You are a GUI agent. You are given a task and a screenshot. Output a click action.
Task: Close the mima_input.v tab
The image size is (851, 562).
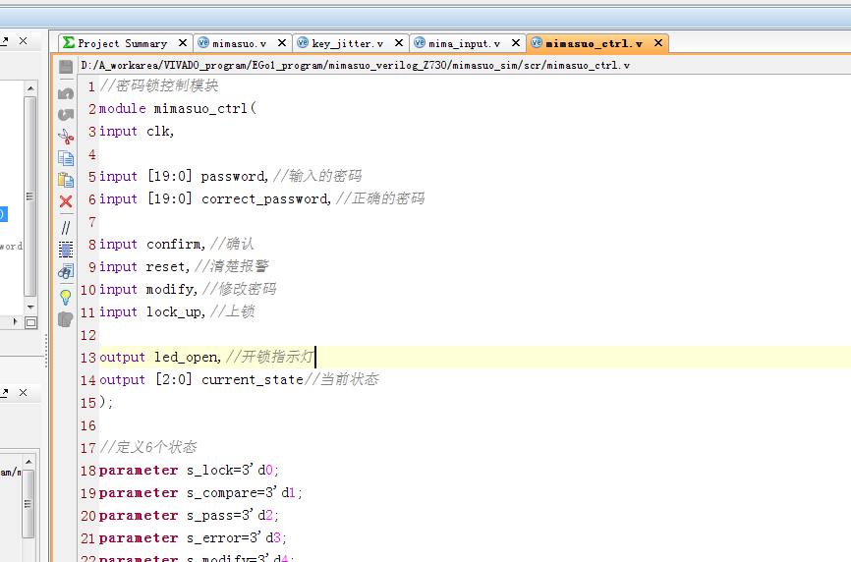514,43
